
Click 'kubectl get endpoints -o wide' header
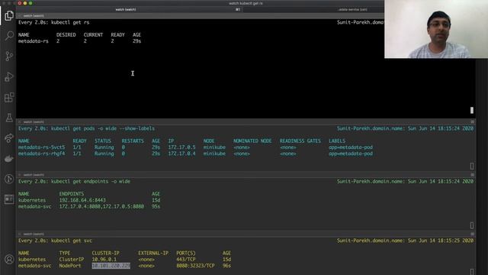(x=91, y=182)
